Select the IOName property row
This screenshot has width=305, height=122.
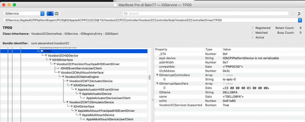(x=230, y=92)
